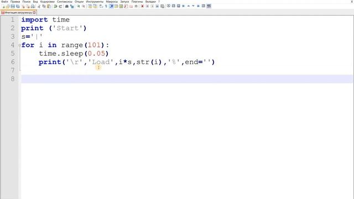Toggle synchronized horizontal scrolling
354x199 pixels.
[95, 6]
